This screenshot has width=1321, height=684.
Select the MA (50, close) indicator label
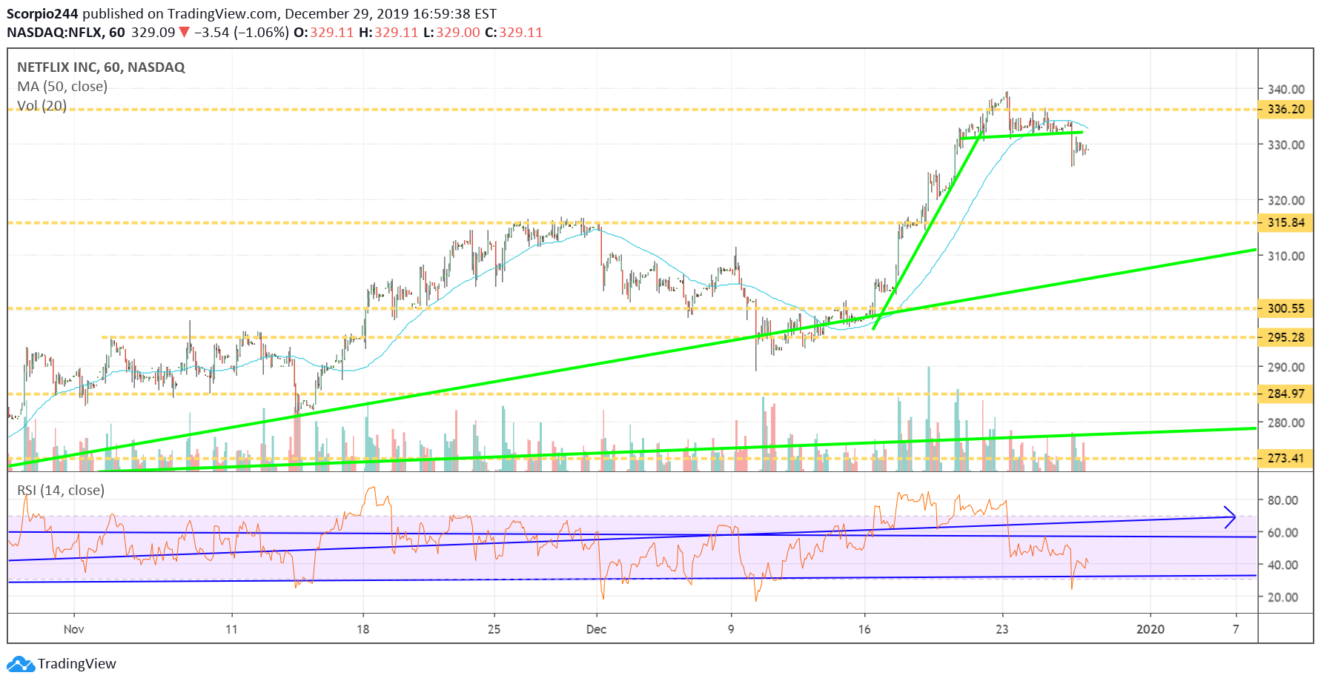click(62, 87)
